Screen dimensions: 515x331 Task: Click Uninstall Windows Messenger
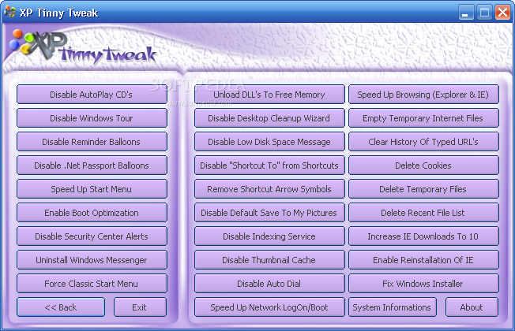(92, 259)
